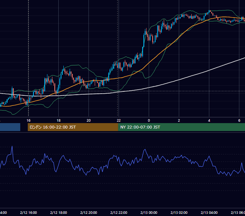Click the NY 22:00-07:00 JST session bar
Screen dimensions: 245x216
pyautogui.click(x=181, y=127)
